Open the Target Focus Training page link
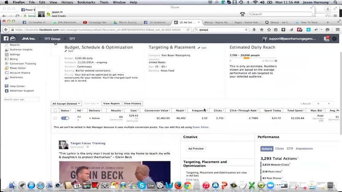This screenshot has height=192, width=342. coord(88,143)
